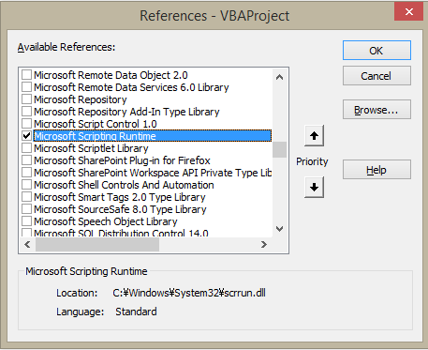428x350 pixels.
Task: Confirm with the OK button
Action: coord(376,51)
